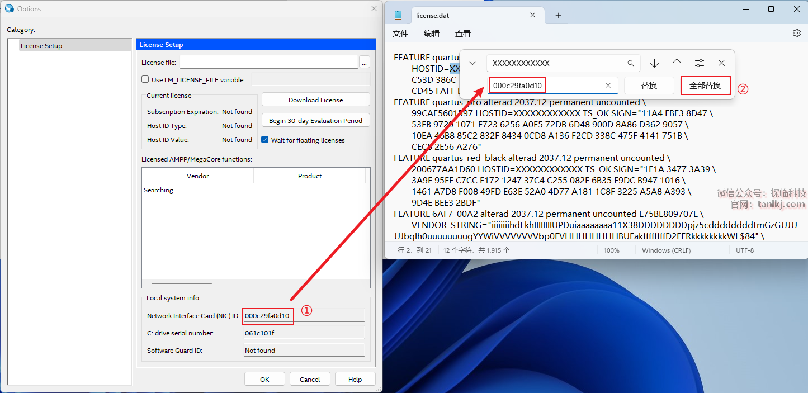
Task: Open the 文件 menu
Action: click(x=400, y=34)
